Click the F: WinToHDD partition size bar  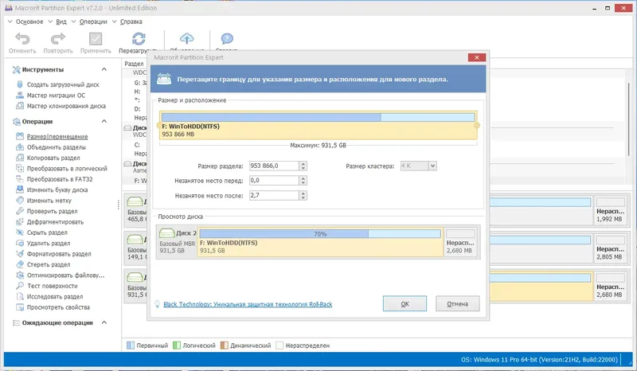(x=318, y=126)
